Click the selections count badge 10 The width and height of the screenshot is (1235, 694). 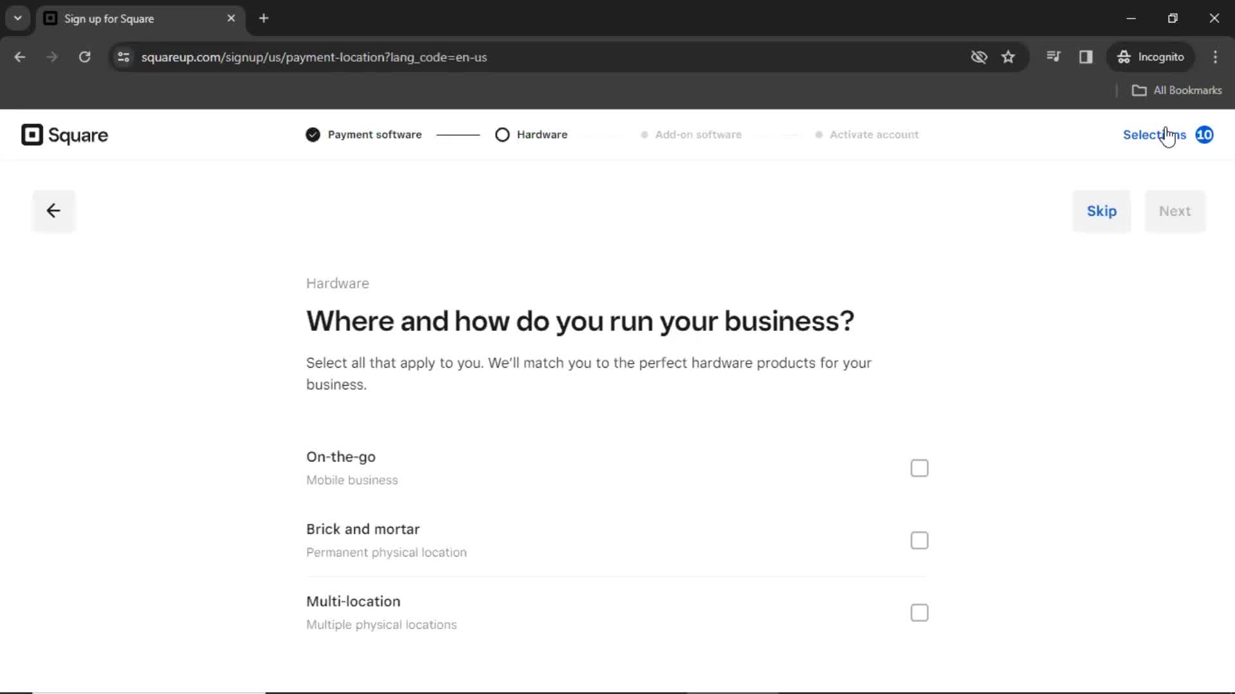[1204, 135]
